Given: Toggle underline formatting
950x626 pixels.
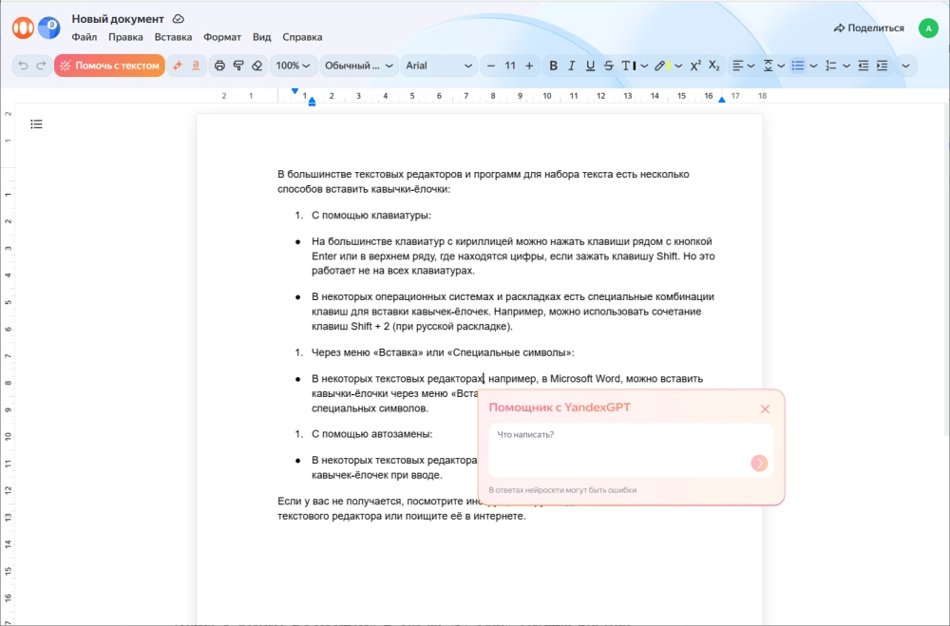Looking at the screenshot, I should (590, 66).
